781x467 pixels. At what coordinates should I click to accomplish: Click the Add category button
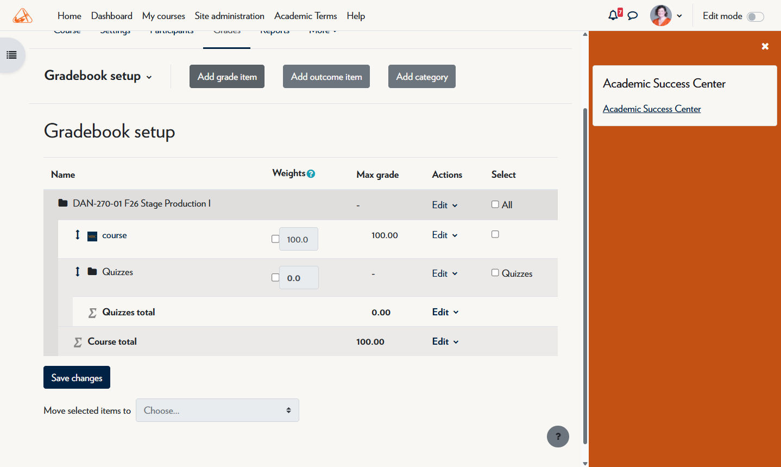coord(422,77)
